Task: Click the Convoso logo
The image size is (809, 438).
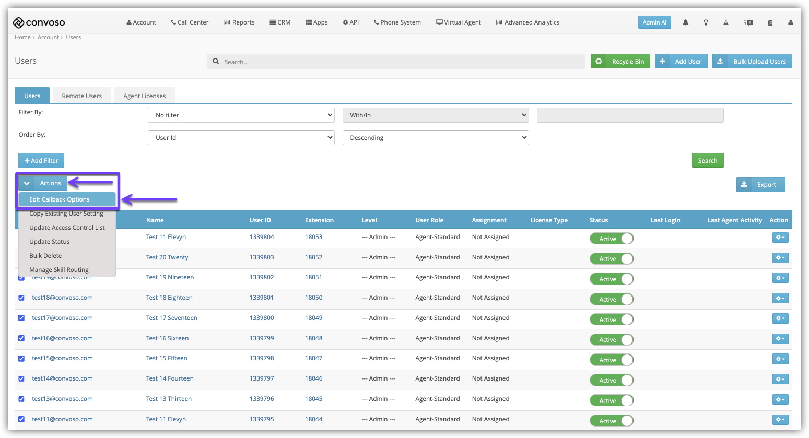Action: tap(39, 22)
